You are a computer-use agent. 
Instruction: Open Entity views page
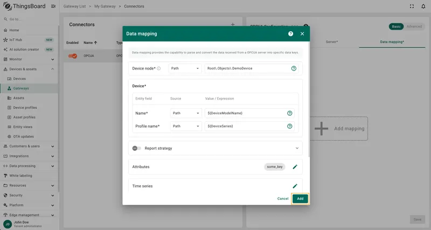pos(29,127)
